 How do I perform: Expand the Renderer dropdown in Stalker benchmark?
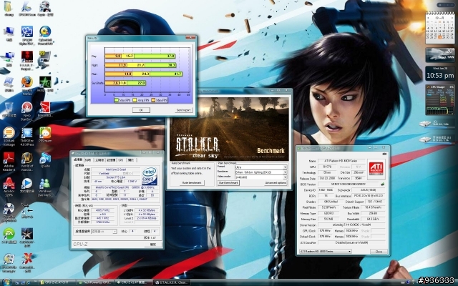click(260, 172)
